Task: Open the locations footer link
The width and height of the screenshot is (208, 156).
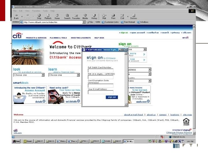Action: (x=174, y=114)
